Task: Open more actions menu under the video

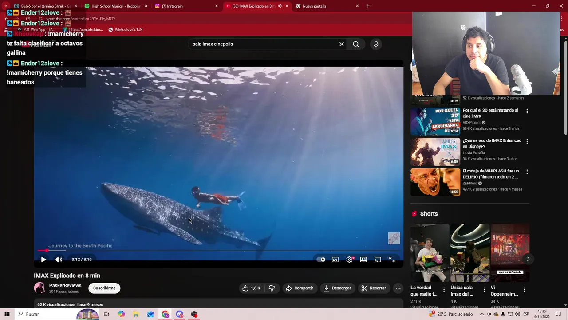Action: pos(398,288)
